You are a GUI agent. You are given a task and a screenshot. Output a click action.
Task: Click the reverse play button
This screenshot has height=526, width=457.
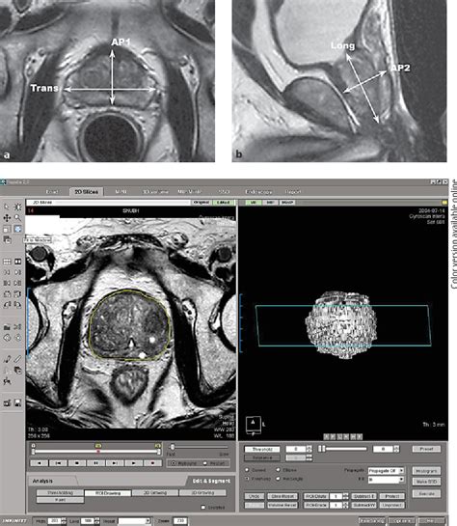click(40, 463)
